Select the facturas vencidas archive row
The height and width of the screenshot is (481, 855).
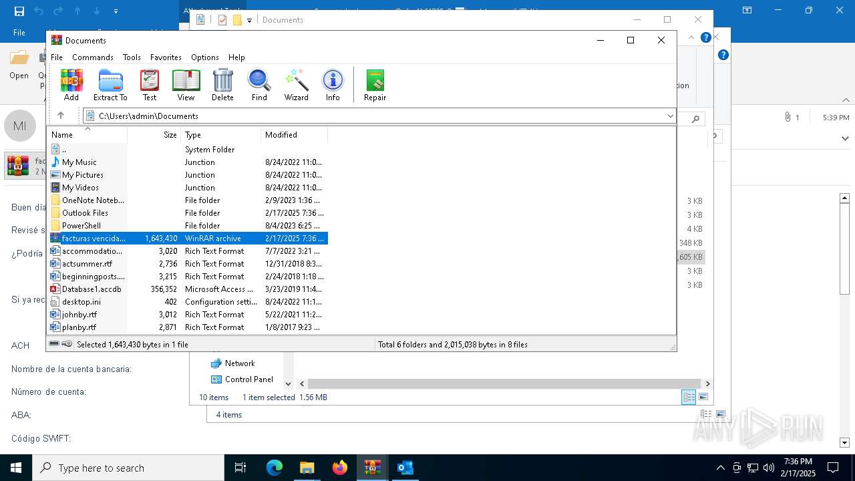point(188,238)
